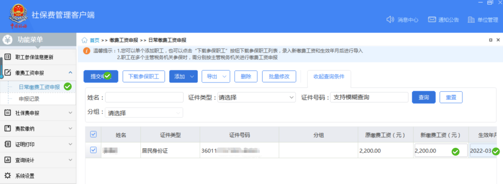503x184 pixels.
Task: Open the 消息中心 speaker icon
Action: tap(390, 19)
